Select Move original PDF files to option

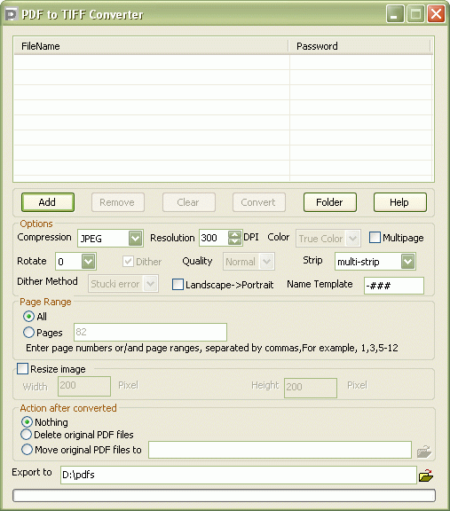(x=27, y=450)
